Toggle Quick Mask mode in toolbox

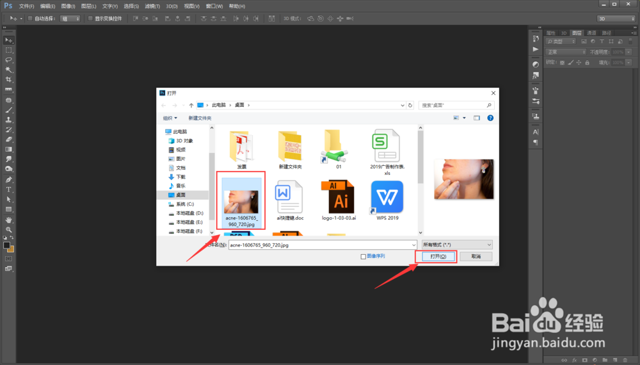pyautogui.click(x=8, y=259)
